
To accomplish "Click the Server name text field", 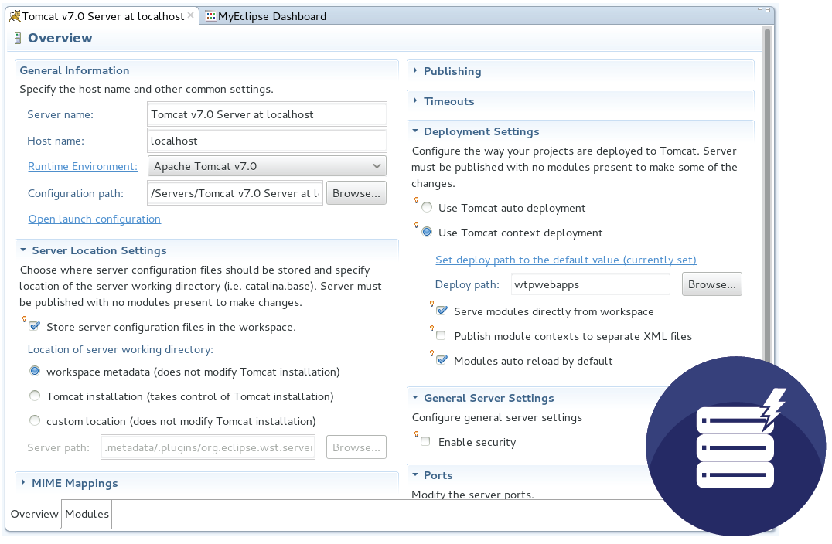I will click(267, 114).
